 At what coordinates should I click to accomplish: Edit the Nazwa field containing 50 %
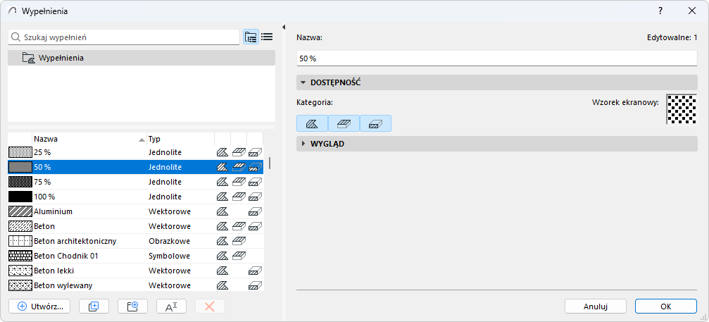point(497,58)
